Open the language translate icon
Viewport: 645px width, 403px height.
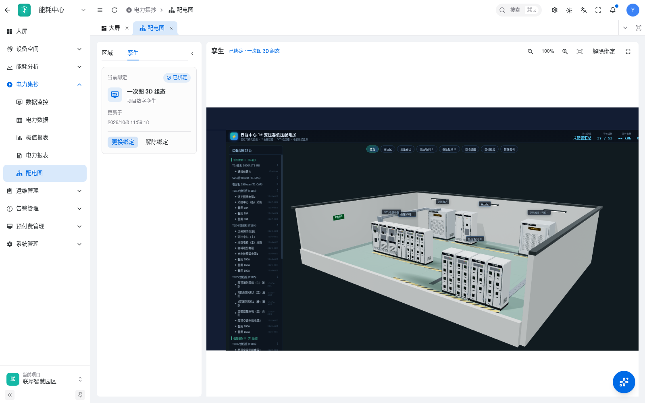tap(584, 10)
